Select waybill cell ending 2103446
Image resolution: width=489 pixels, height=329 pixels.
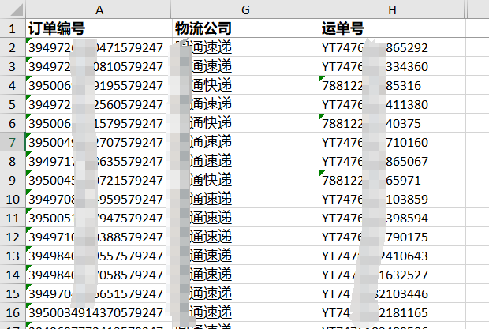coord(392,293)
